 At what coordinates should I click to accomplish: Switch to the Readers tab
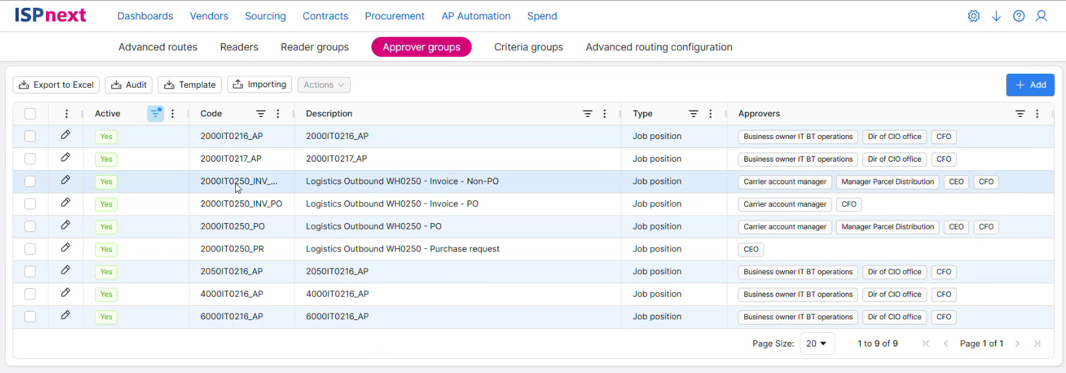pyautogui.click(x=239, y=47)
